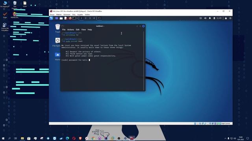The image size is (252, 141).
Task: Open VirtualBox Makine menu
Action: pyautogui.click(x=59, y=14)
